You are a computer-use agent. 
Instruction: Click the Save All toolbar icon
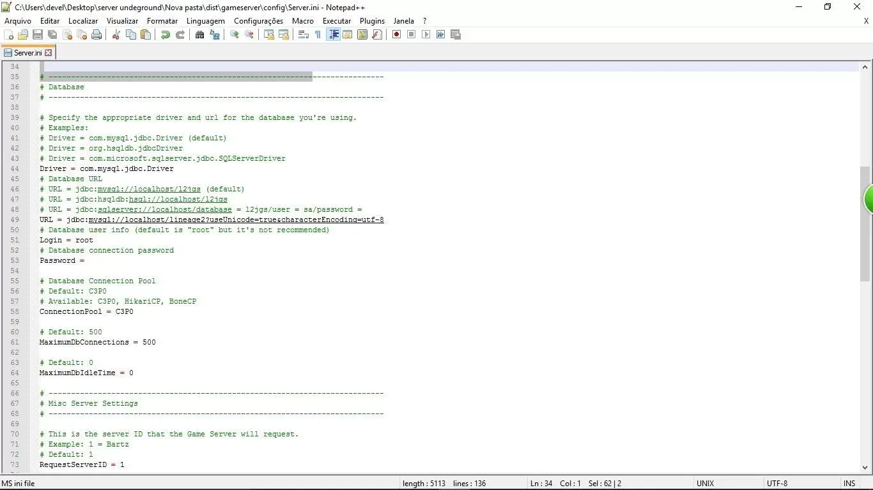point(52,34)
